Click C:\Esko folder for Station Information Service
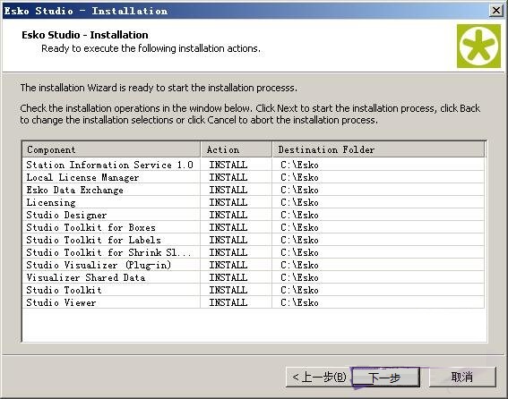The image size is (508, 399). tap(299, 165)
